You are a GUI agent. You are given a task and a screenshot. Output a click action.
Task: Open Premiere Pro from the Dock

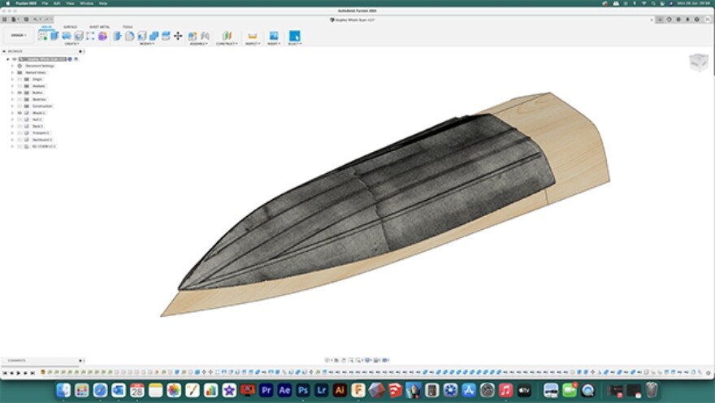(266, 390)
